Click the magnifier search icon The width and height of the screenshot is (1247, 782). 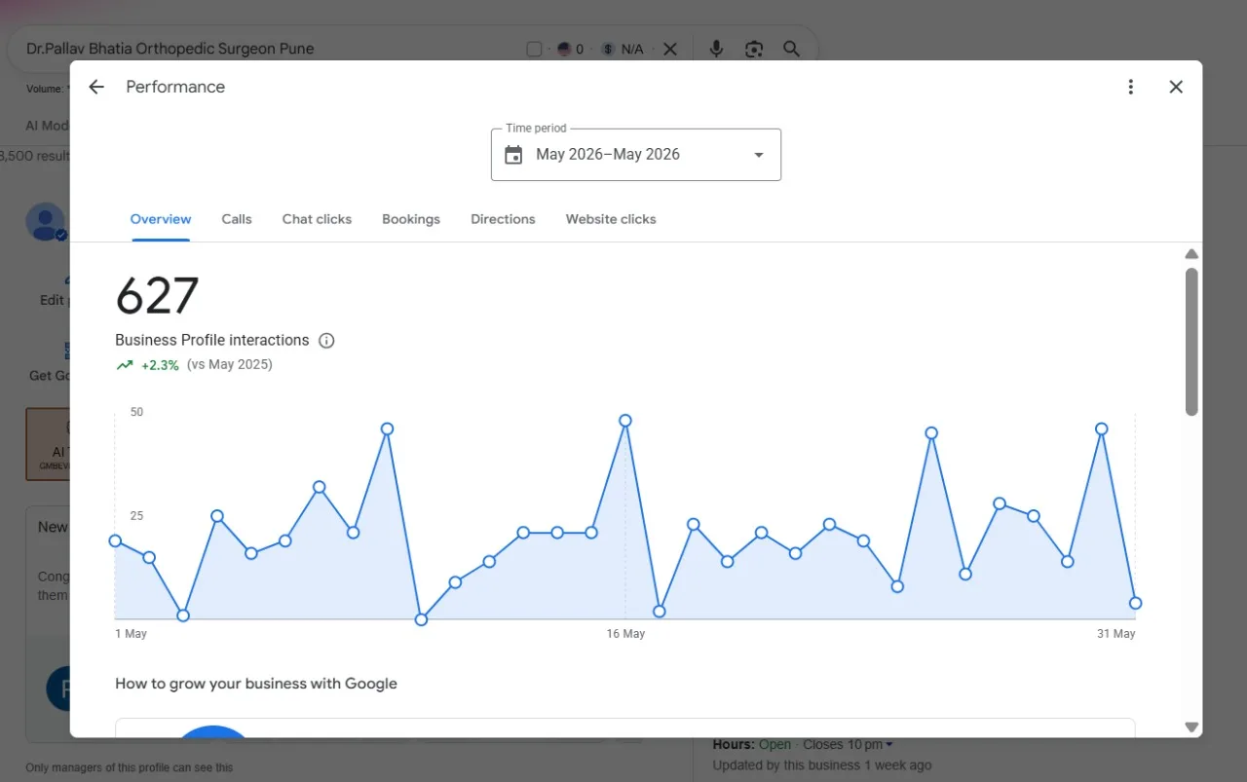click(791, 49)
